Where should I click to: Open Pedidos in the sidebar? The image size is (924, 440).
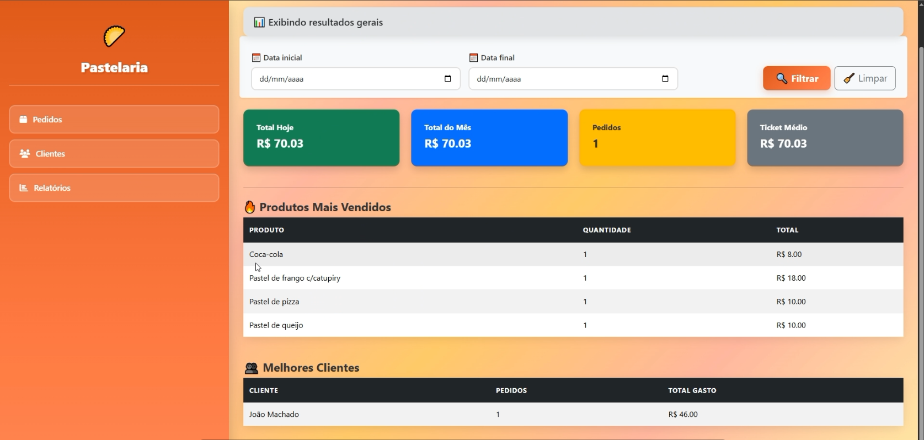tap(114, 120)
